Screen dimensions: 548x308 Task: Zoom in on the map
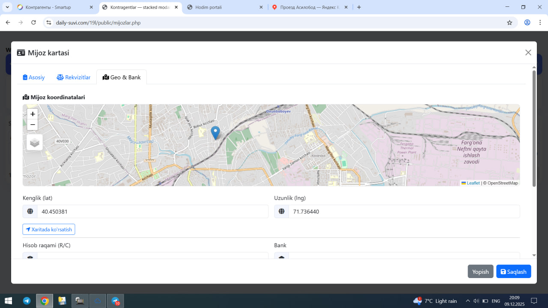pyautogui.click(x=33, y=114)
